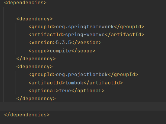
Task: Click the lombok artifactId value
Action: click(x=74, y=83)
